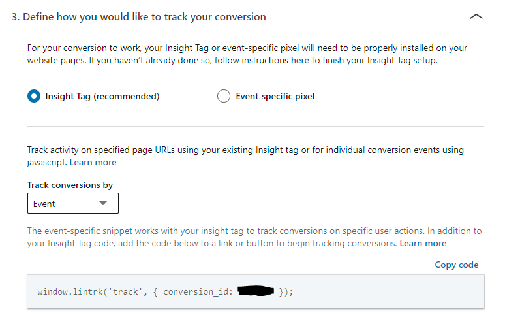Screen dimensions: 505x322
Task: Collapse section 3 with the chevron arrow
Action: click(476, 16)
